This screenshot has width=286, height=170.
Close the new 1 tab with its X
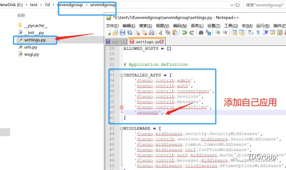[x=125, y=42]
